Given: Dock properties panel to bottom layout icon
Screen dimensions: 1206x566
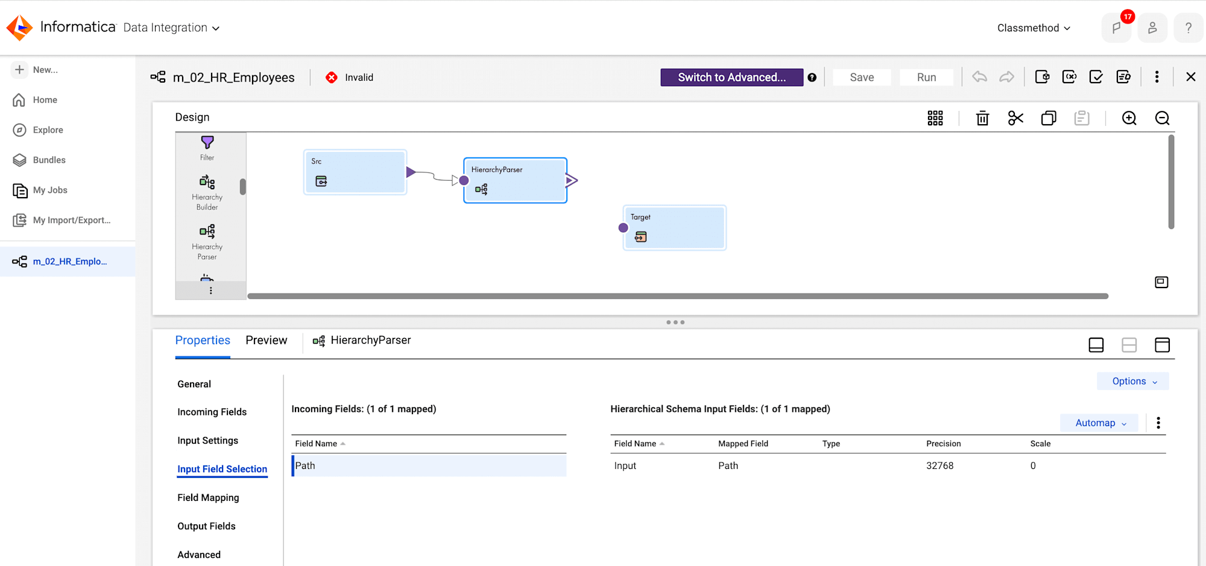Looking at the screenshot, I should [1096, 345].
